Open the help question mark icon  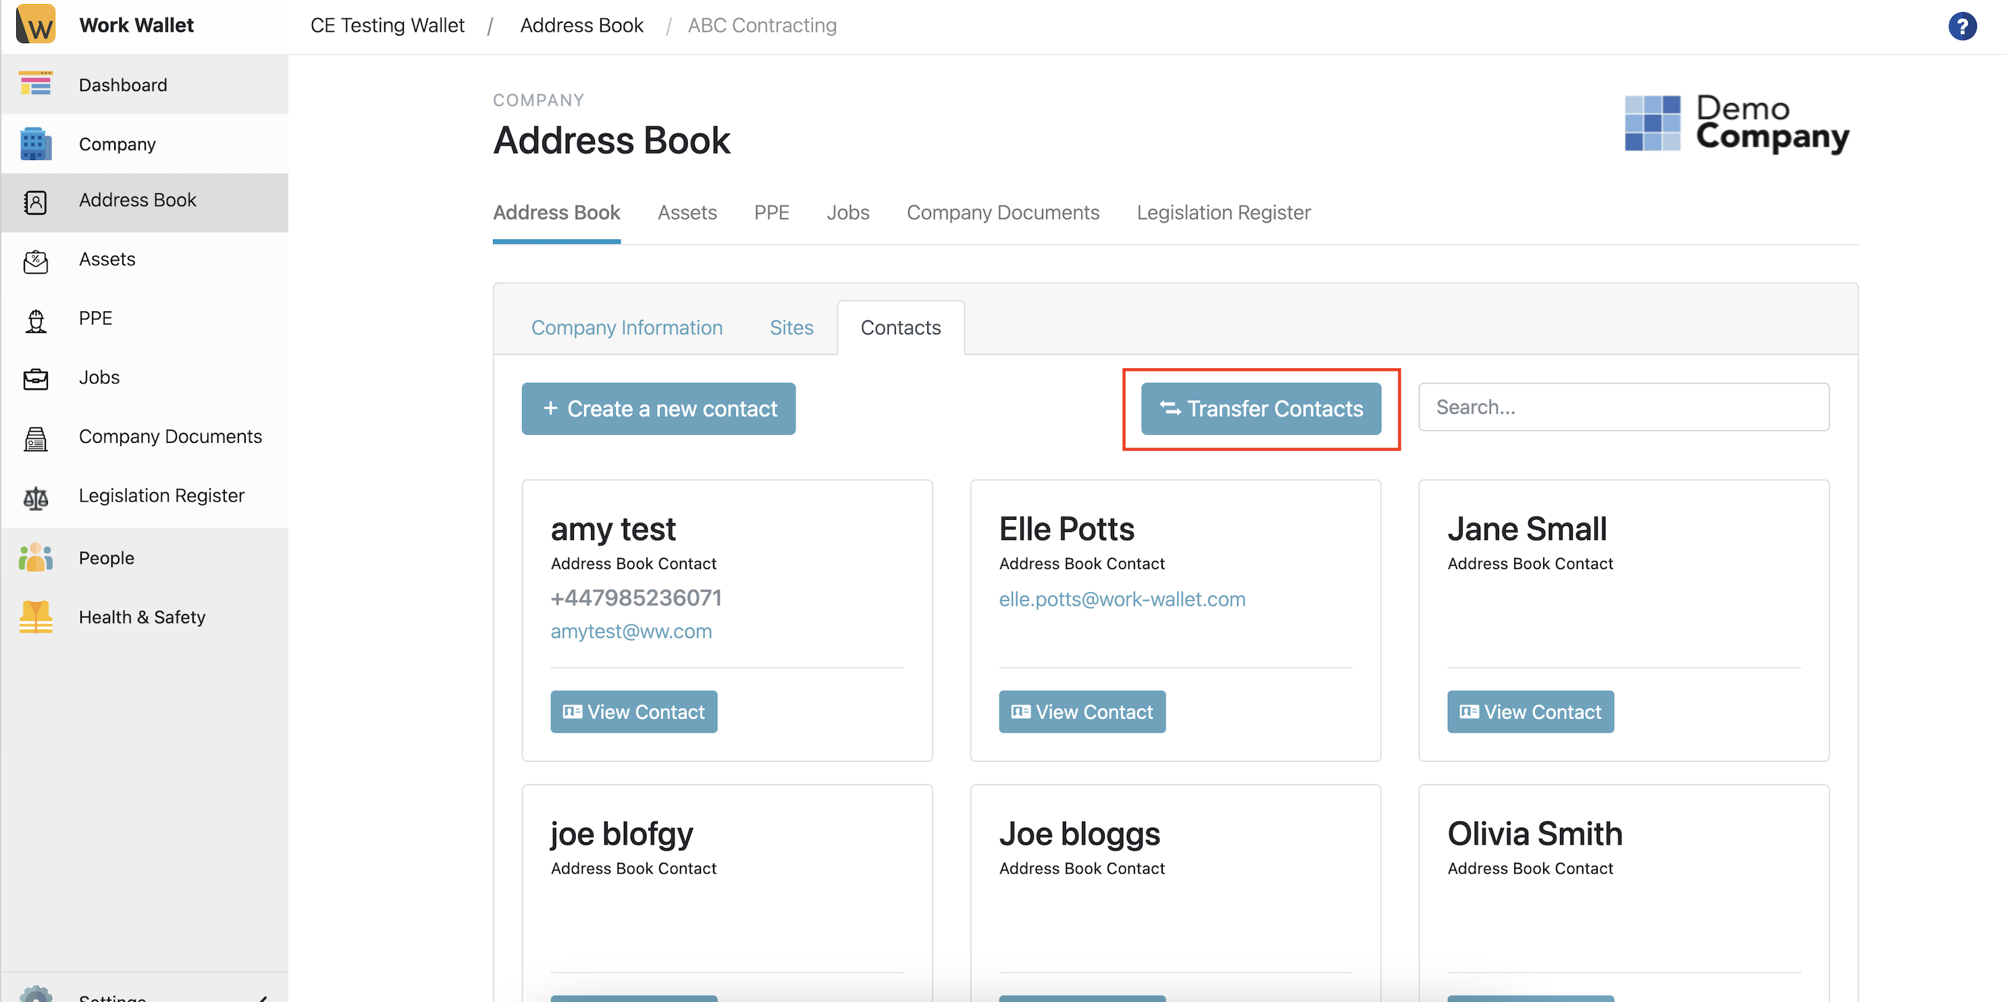[1962, 26]
